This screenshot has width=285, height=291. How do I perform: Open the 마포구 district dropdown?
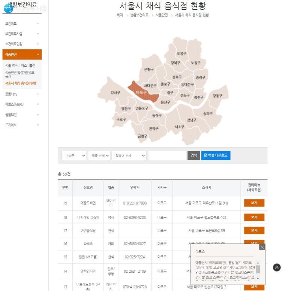[74, 155]
